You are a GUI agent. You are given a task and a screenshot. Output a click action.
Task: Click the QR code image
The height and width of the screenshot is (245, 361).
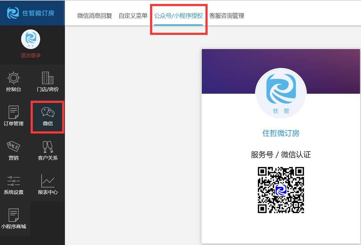(281, 190)
